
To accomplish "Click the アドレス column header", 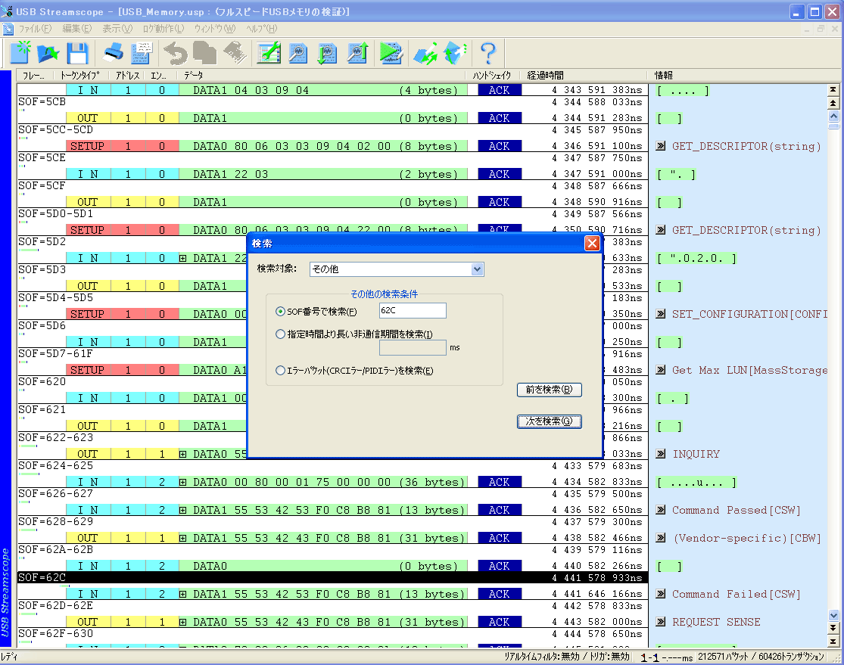I will [x=127, y=76].
